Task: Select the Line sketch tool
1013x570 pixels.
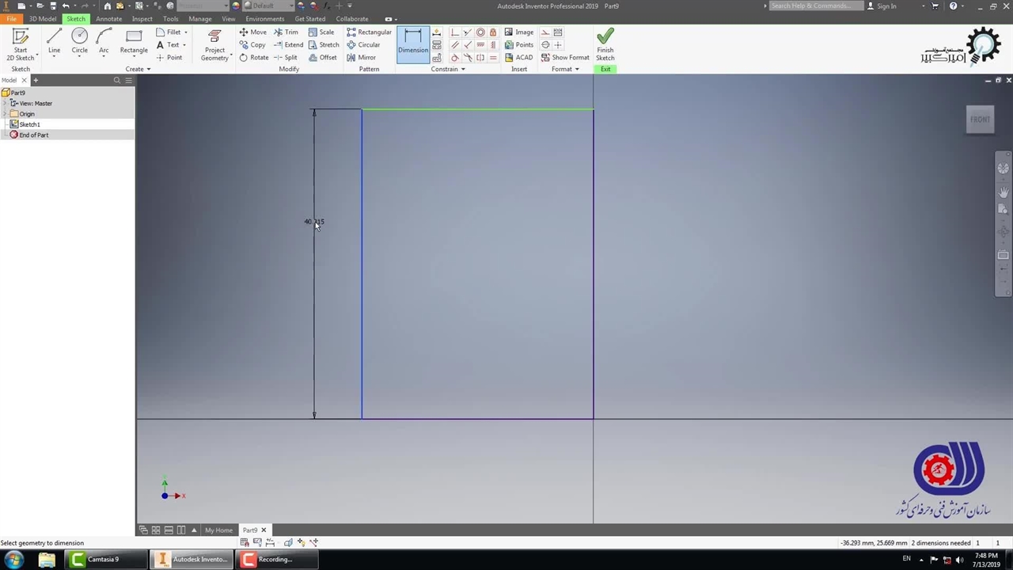Action: [x=54, y=41]
